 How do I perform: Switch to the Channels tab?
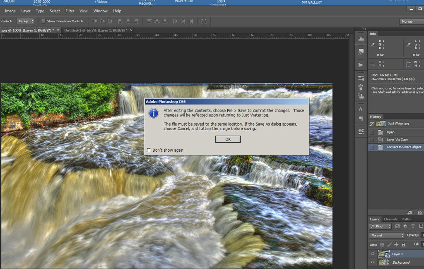pyautogui.click(x=390, y=219)
